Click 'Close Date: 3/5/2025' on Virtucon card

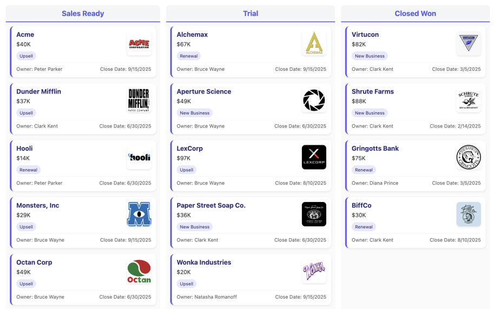tap(457, 69)
